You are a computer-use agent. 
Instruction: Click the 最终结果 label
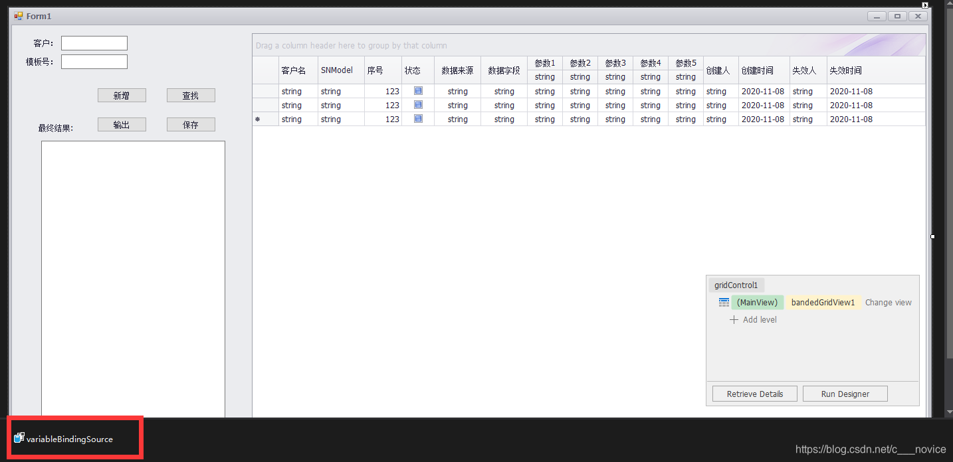pos(56,128)
